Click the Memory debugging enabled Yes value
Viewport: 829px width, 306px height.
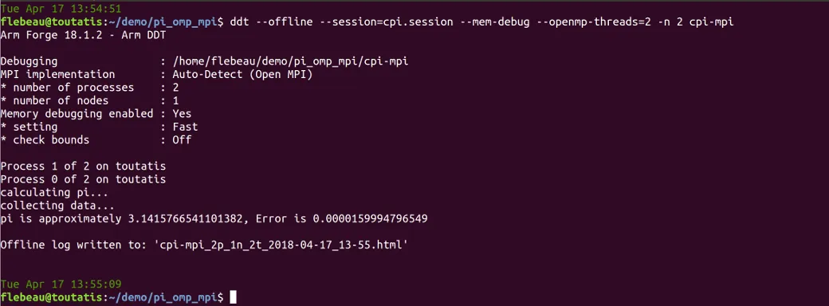(182, 114)
